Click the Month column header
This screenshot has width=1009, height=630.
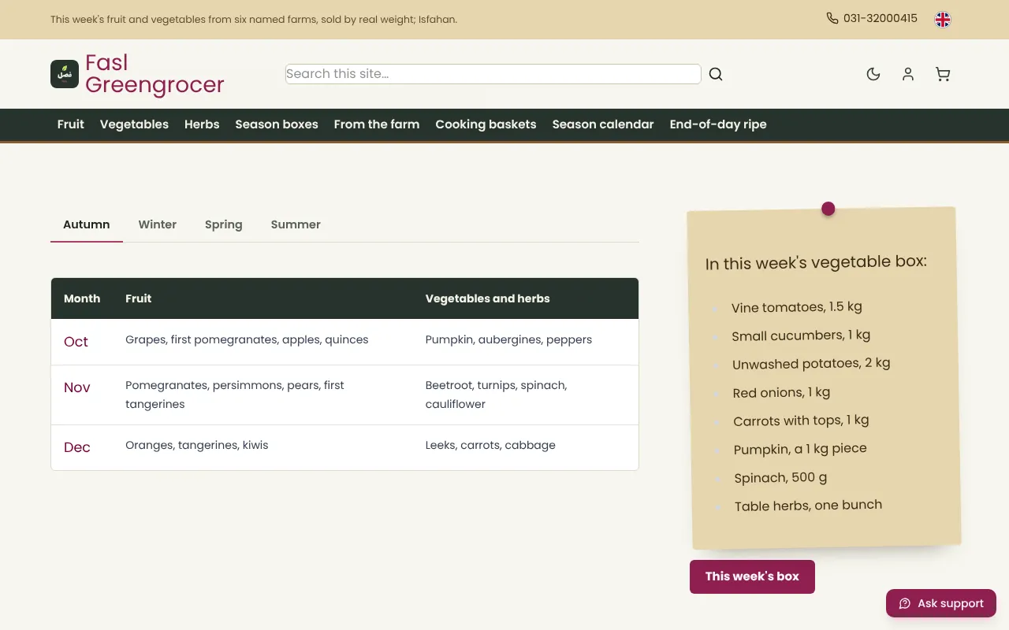(x=82, y=298)
